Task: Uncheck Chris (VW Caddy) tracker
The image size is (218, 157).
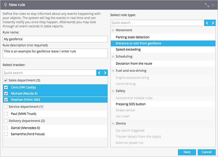Action: [6, 87]
